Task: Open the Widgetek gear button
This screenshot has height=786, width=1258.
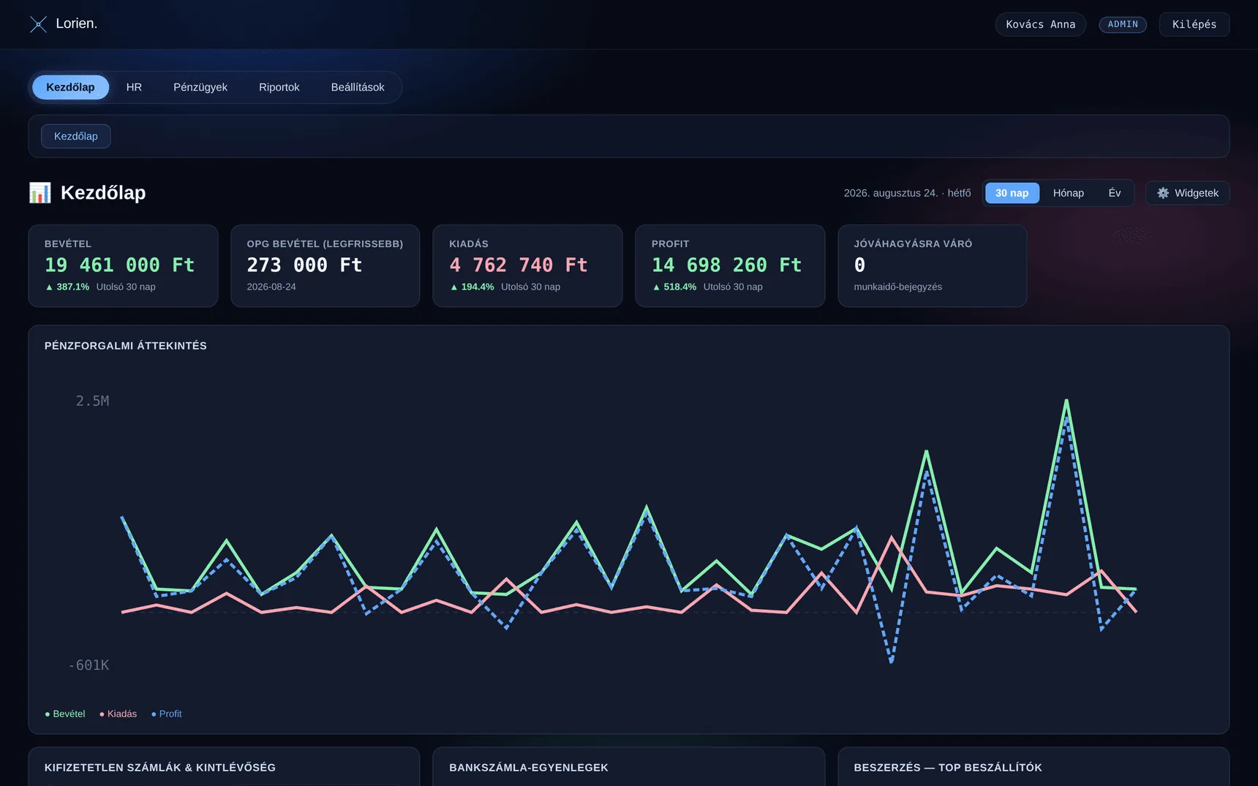Action: (x=1187, y=193)
